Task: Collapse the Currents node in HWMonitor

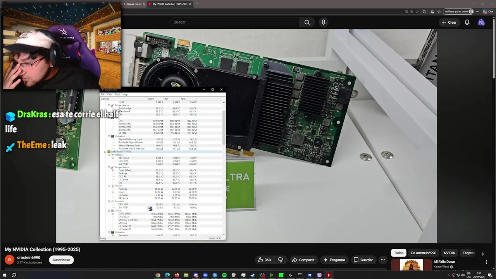Action: 109,201
